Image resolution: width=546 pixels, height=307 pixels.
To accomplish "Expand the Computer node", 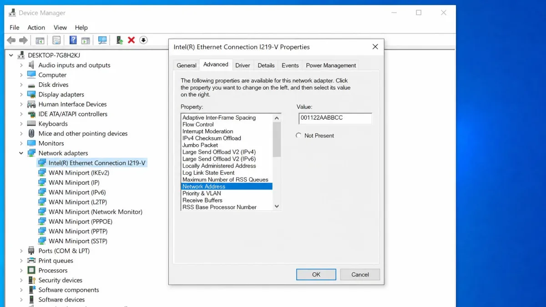I will 21,75.
